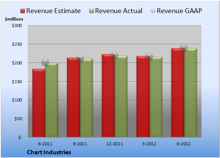Select the red estimate bar for 6-2011

tap(39, 103)
